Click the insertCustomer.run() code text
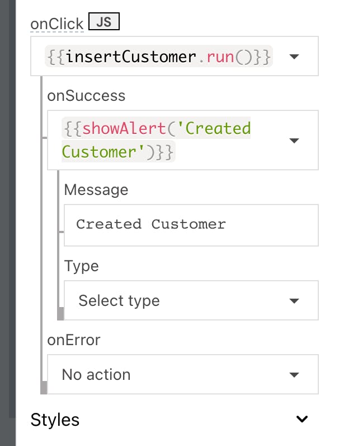339x446 pixels. (158, 57)
